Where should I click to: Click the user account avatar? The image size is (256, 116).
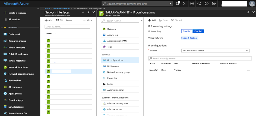pos(252,4)
